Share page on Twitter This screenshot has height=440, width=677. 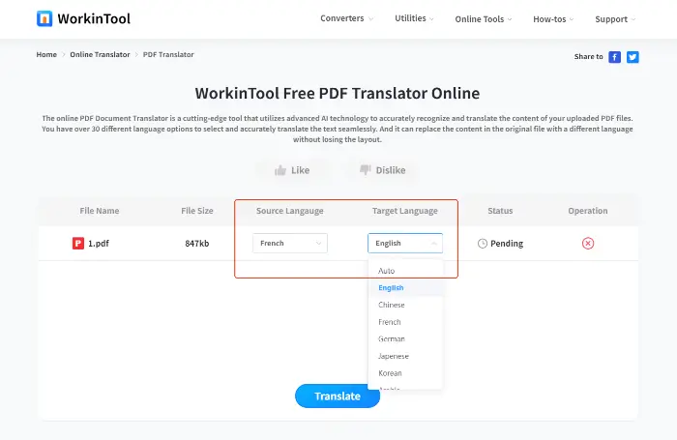(633, 57)
